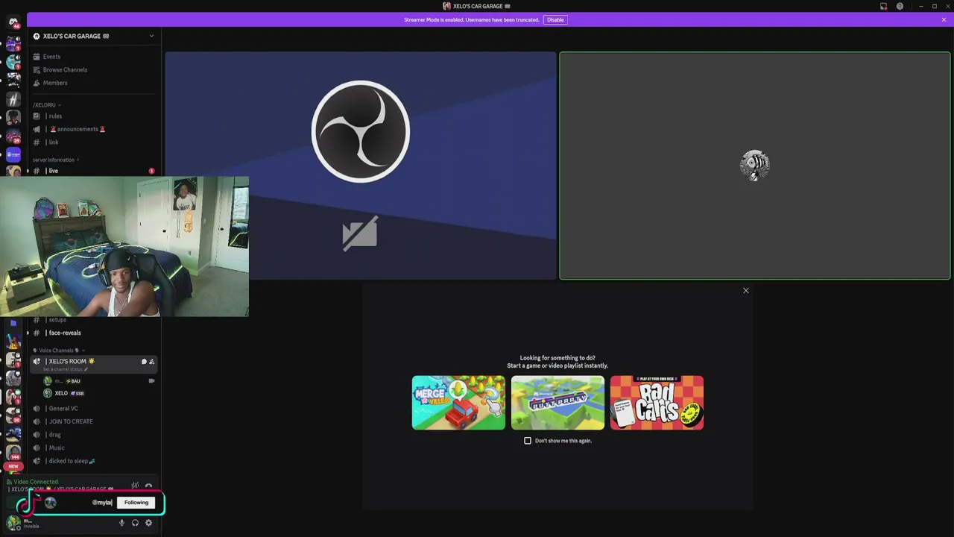Open the blue server icon in sidebar
This screenshot has width=954, height=537.
(13, 154)
